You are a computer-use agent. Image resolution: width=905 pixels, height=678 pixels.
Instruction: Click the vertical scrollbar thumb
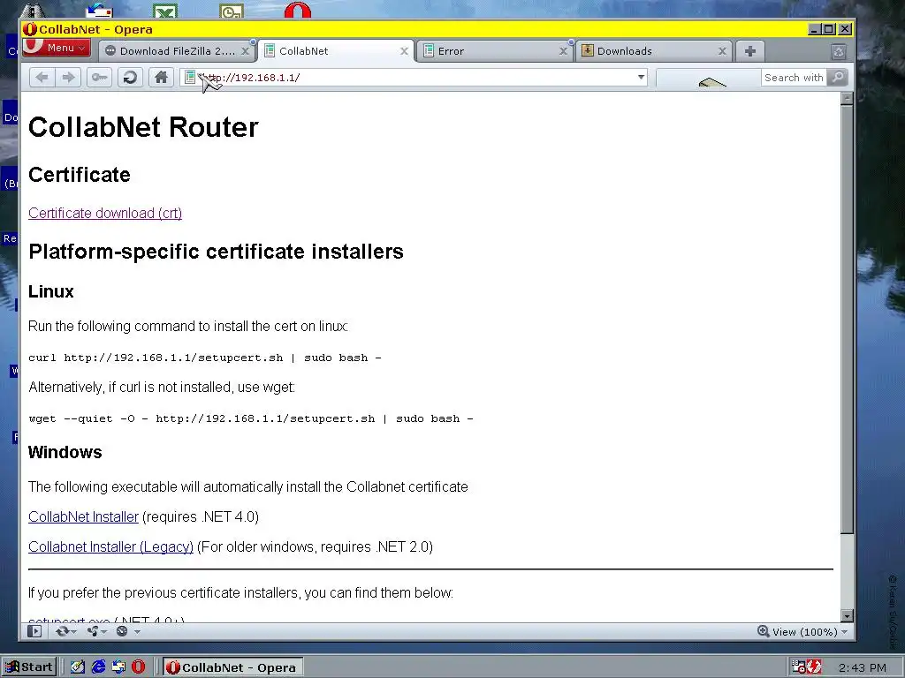point(847,320)
